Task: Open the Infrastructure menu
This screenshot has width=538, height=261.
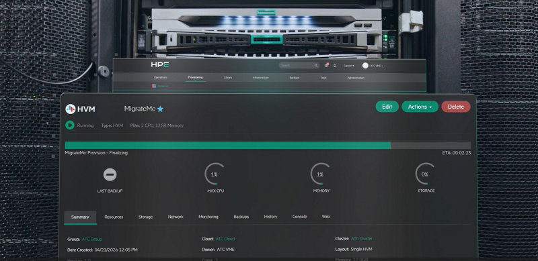Action: pyautogui.click(x=261, y=78)
